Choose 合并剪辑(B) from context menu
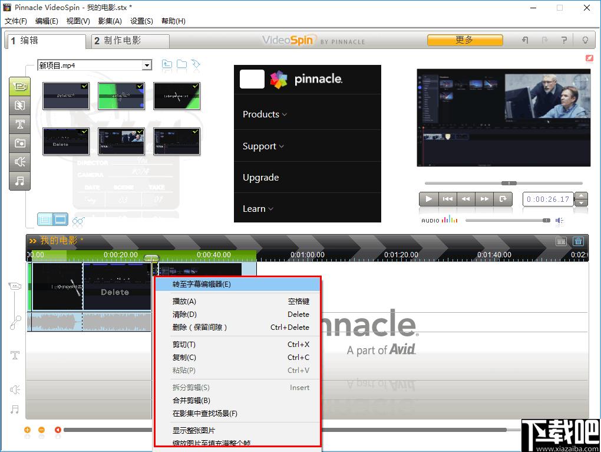 237,401
